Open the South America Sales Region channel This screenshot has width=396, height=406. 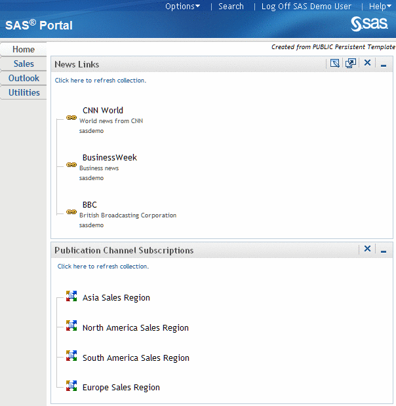tap(136, 358)
